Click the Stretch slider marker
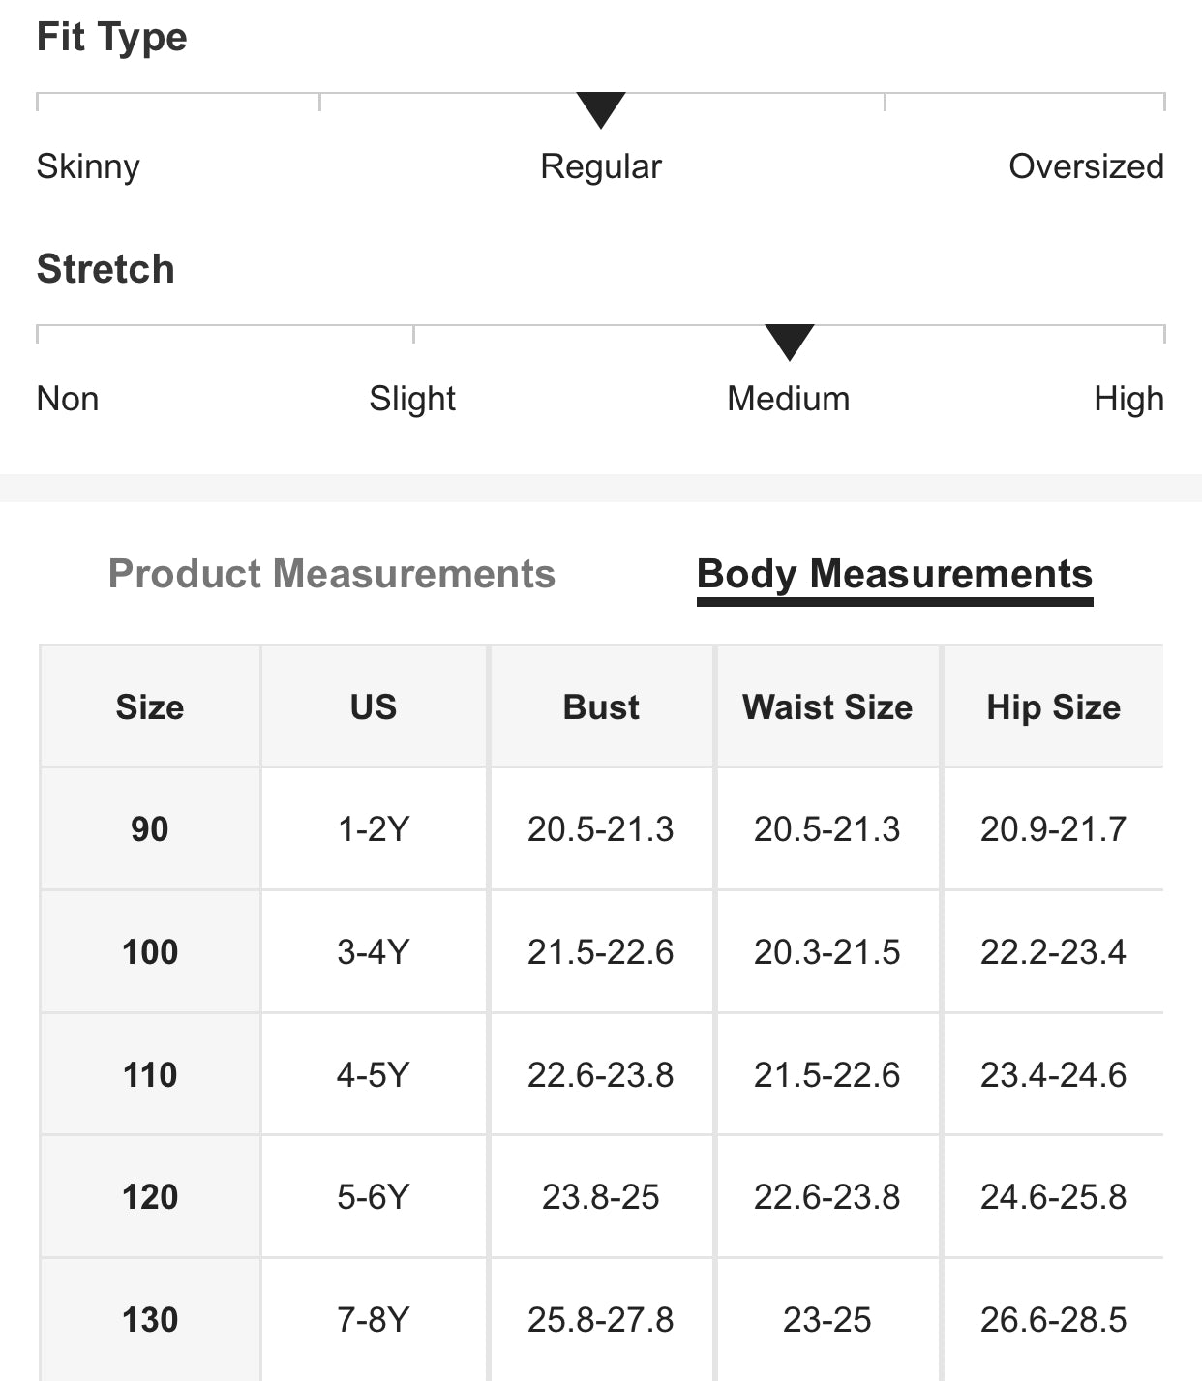Viewport: 1202px width, 1381px height. [x=789, y=342]
